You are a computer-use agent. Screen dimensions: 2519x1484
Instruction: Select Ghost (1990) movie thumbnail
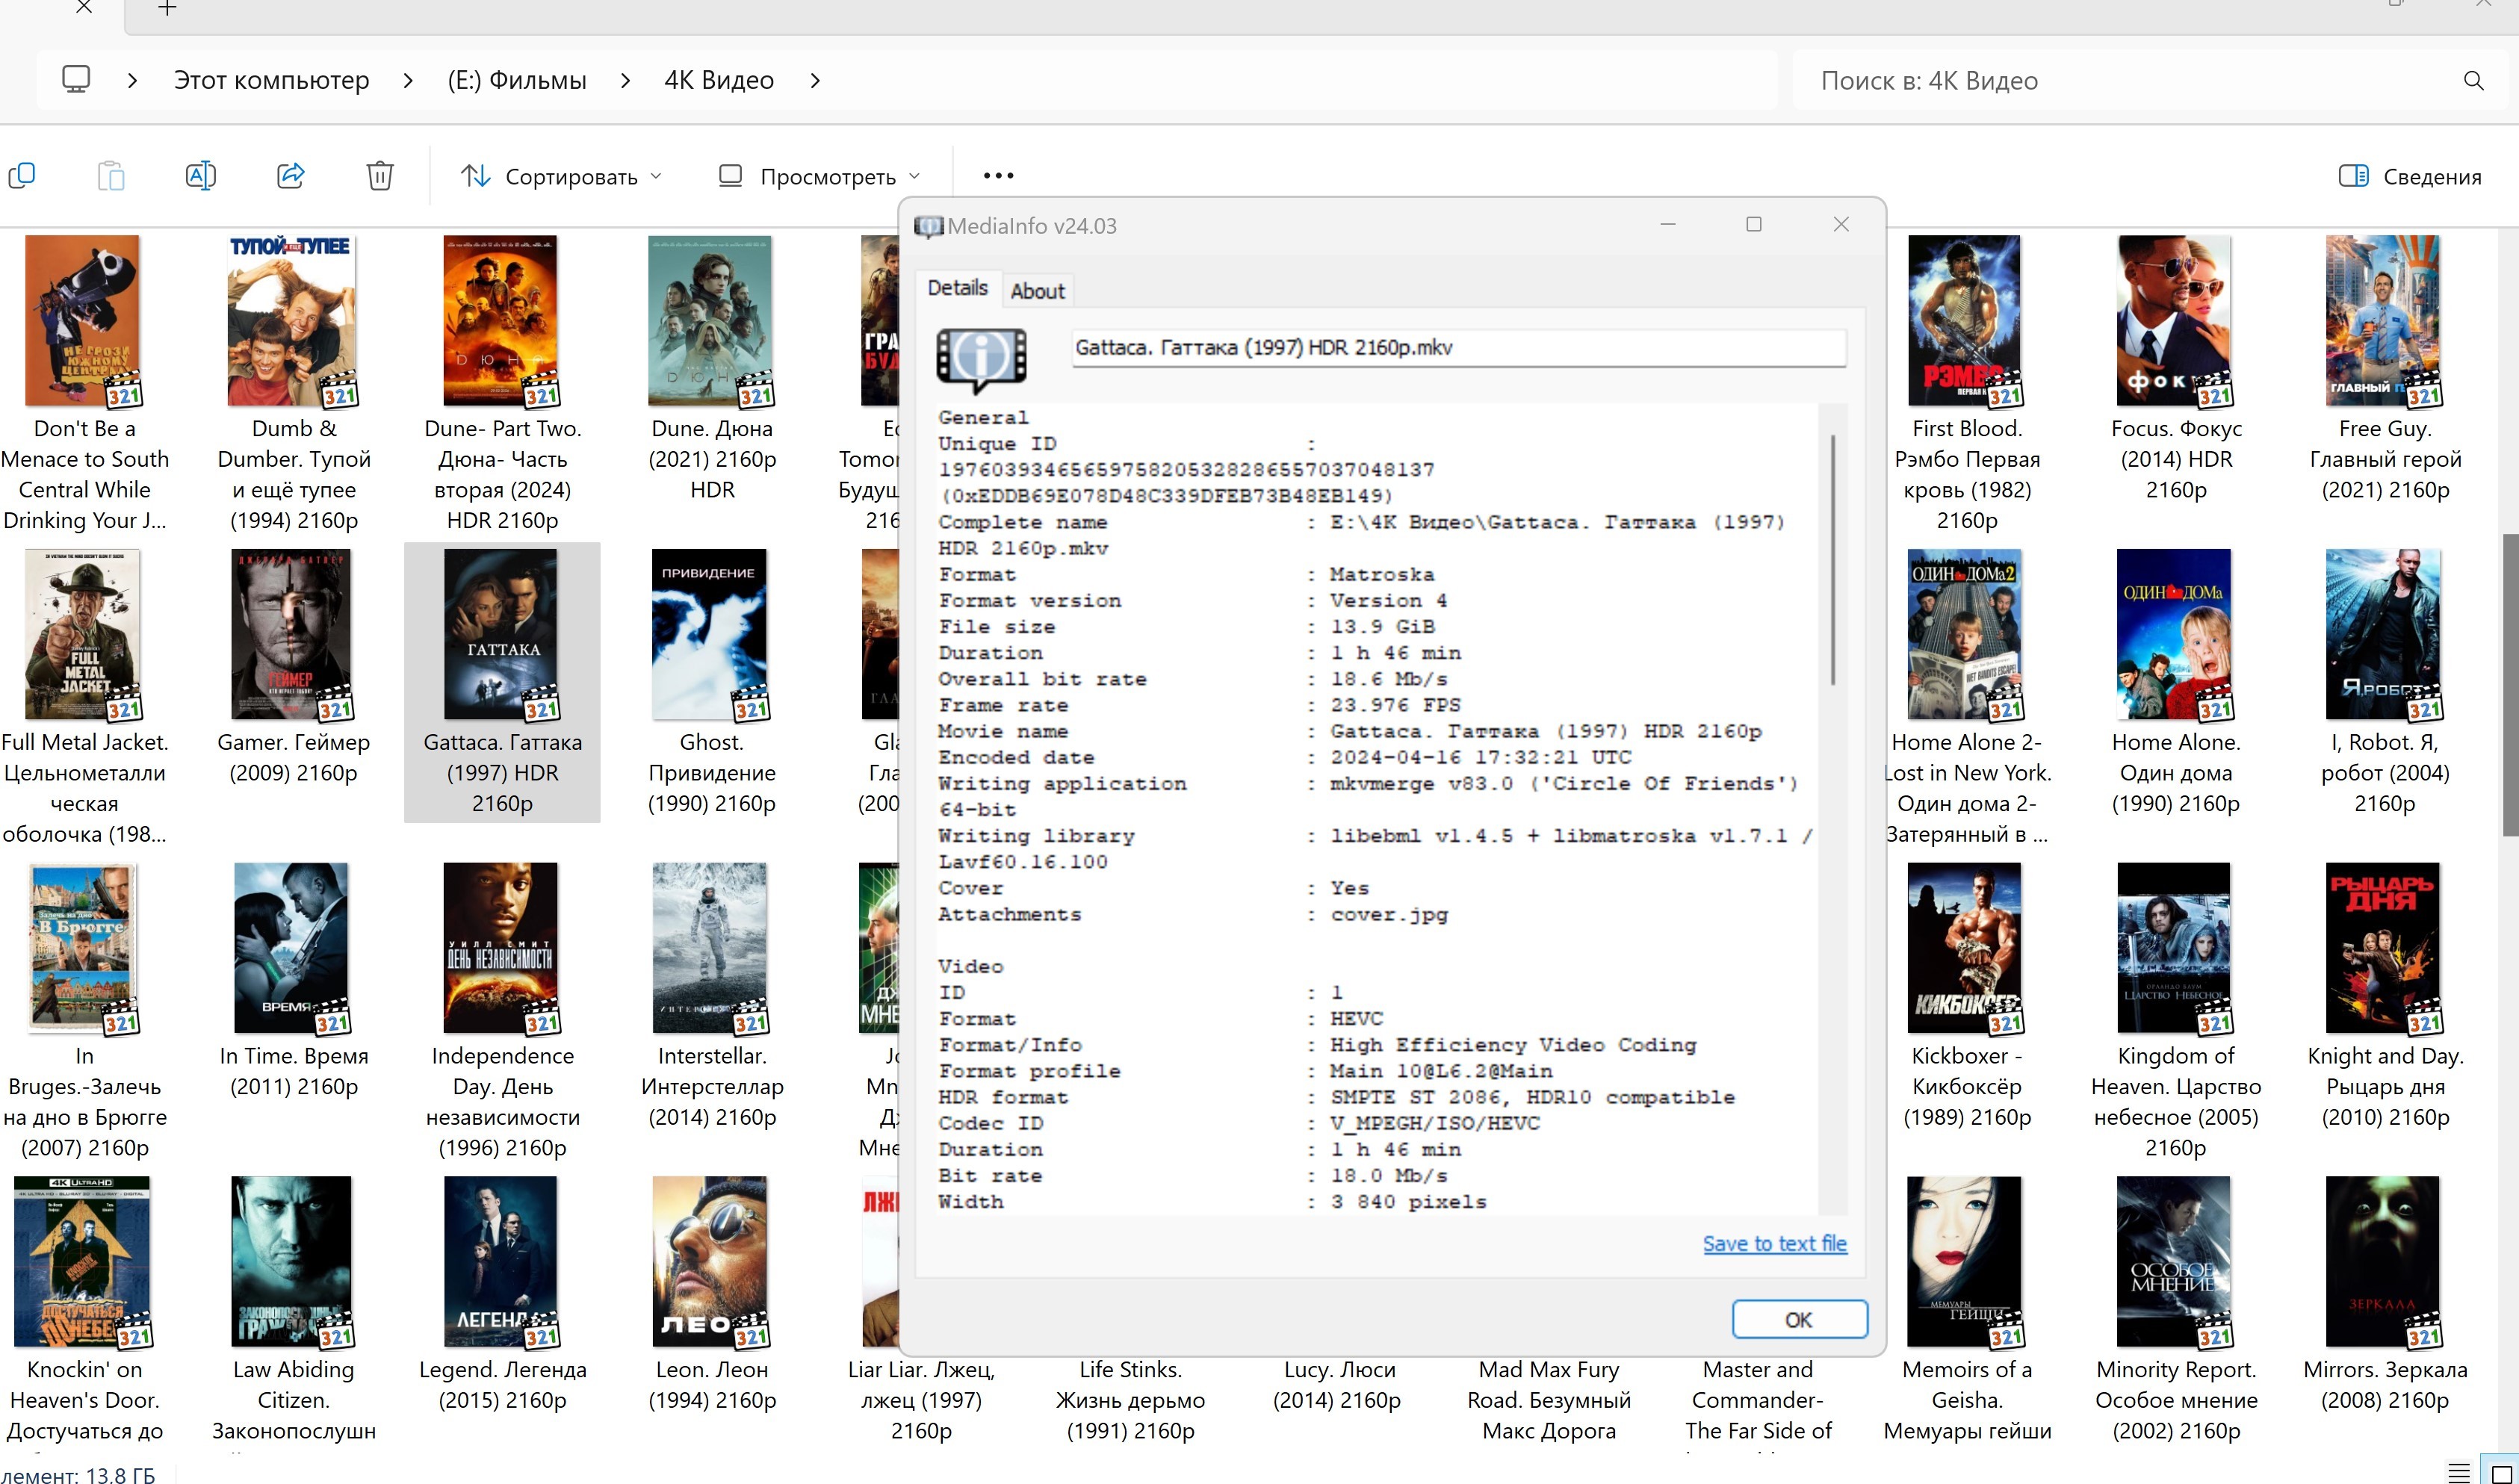point(711,635)
